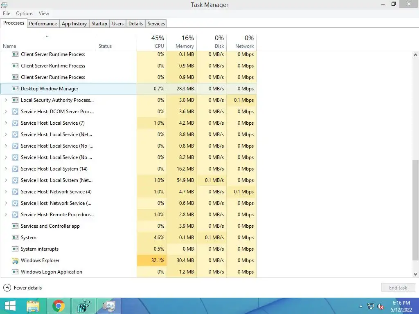Click the Windows Logon Application icon
The height and width of the screenshot is (314, 419).
click(15, 272)
